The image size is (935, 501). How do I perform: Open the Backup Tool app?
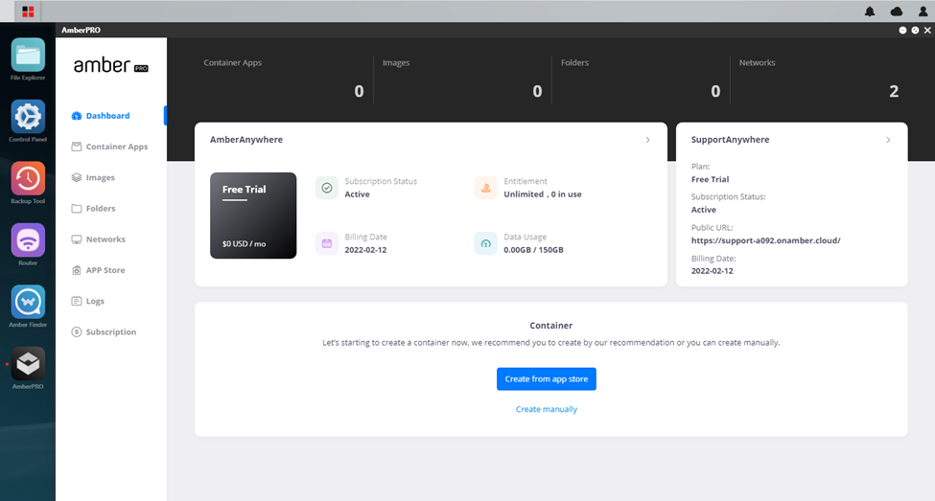tap(28, 179)
